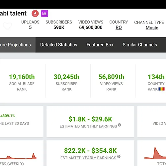Screen dimensions: 166x166
Task: Click the 56,809th video views rank value
Action: tap(111, 77)
